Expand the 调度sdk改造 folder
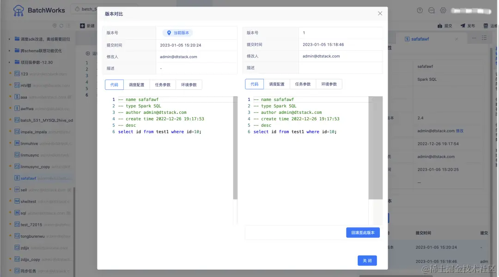Viewport: 499px width, 277px height. click(9, 39)
